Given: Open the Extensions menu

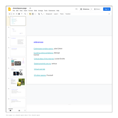Looking at the screenshot, I should (x=52, y=11).
